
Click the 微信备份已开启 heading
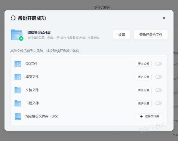tap(39, 32)
